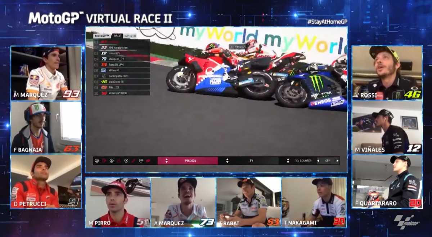Click F Quartararo's 20 number badge
Screen dimensions: 432x237
(415, 203)
